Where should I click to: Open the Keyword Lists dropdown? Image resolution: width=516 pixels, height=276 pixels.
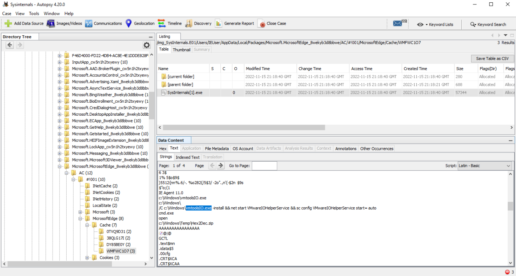tap(435, 24)
